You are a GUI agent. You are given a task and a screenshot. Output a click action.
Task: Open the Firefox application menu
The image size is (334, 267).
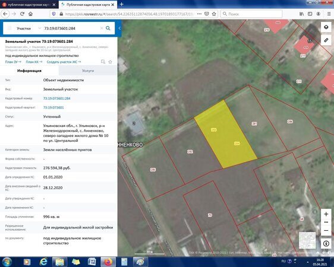[x=329, y=14]
